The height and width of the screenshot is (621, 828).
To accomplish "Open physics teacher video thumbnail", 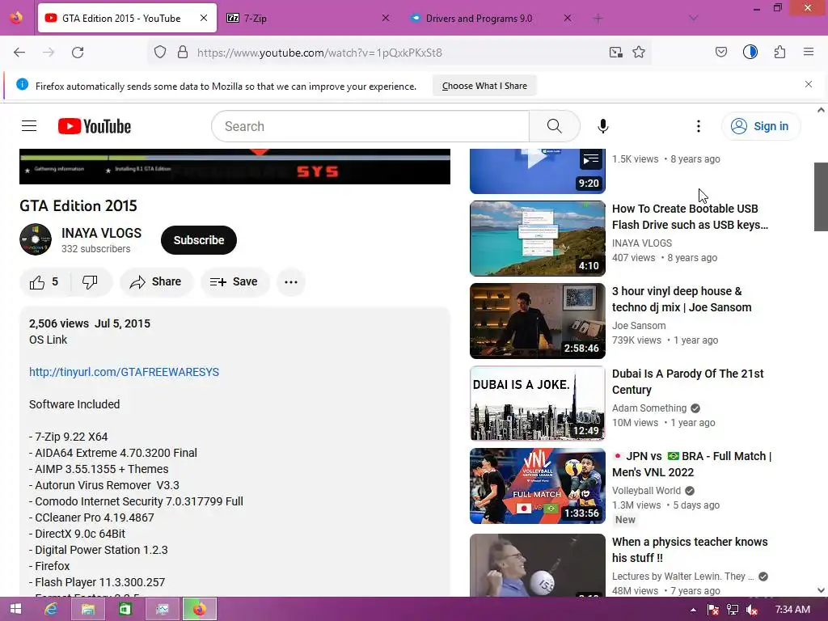I will pos(538,565).
